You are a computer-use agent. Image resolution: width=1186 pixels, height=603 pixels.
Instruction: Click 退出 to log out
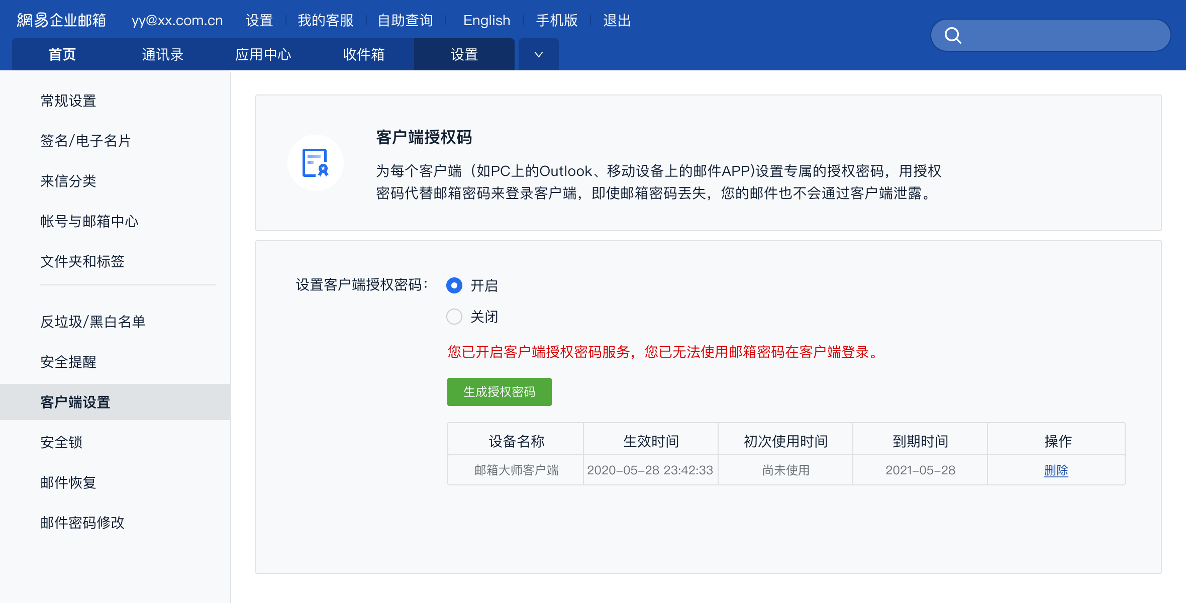[617, 20]
